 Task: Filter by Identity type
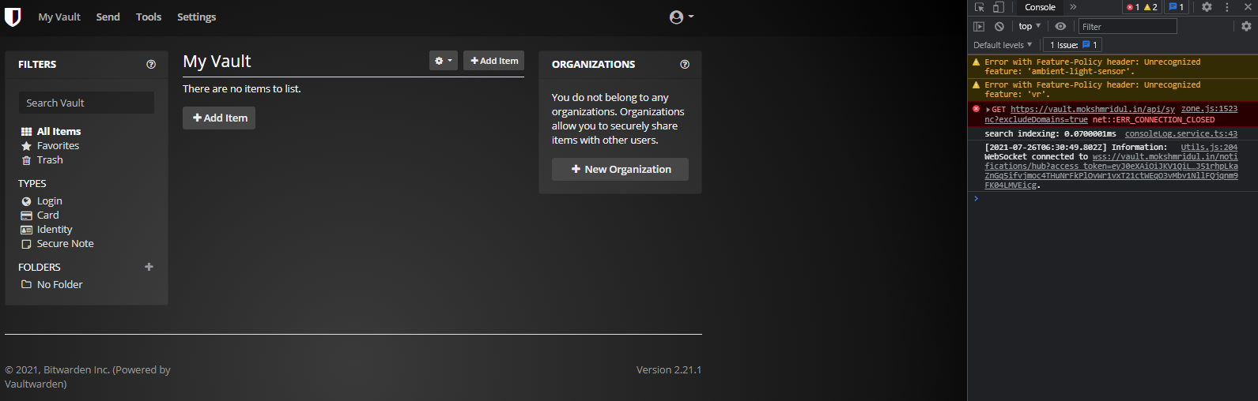54,229
